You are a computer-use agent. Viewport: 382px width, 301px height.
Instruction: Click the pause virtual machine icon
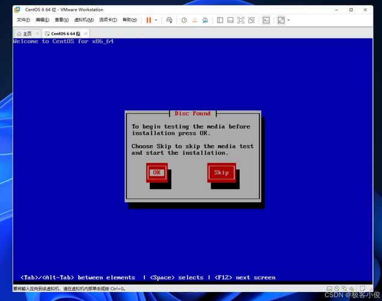pos(149,20)
